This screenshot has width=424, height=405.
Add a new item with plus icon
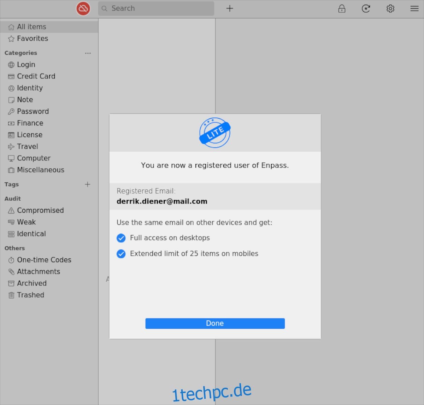(230, 8)
